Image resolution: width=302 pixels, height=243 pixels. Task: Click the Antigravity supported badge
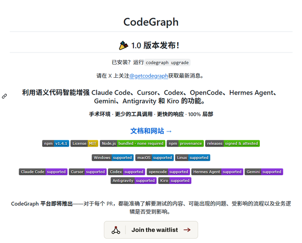click(x=134, y=180)
